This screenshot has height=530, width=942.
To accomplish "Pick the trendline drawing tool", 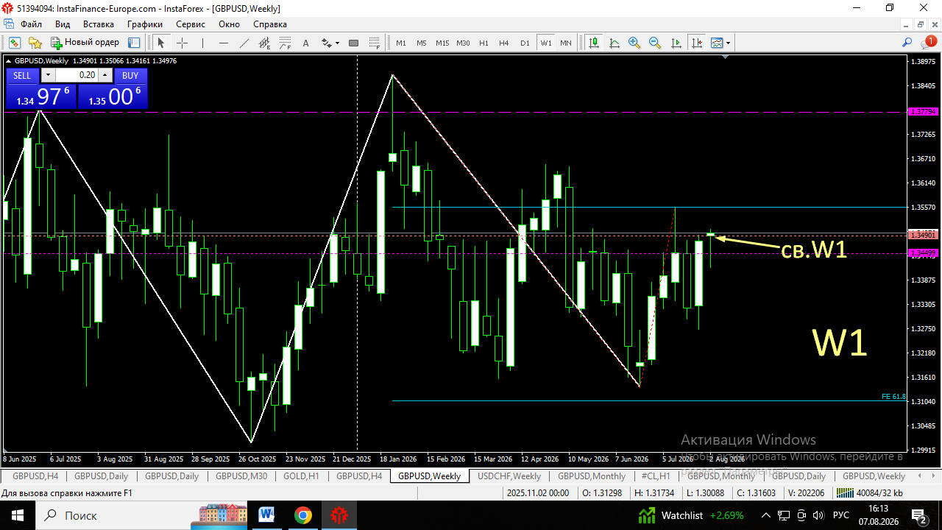I will (x=244, y=43).
